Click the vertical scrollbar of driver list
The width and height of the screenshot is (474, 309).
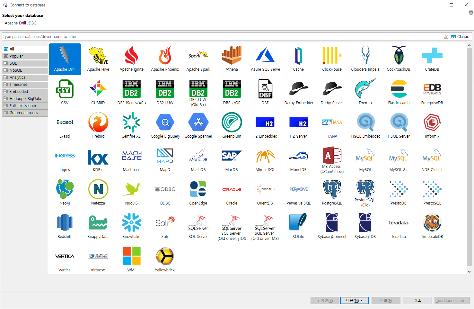point(469,157)
